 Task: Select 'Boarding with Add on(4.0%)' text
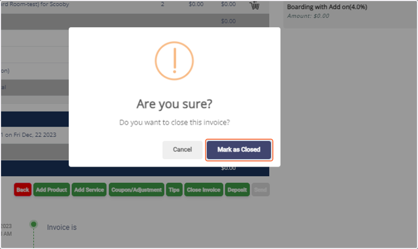(327, 7)
